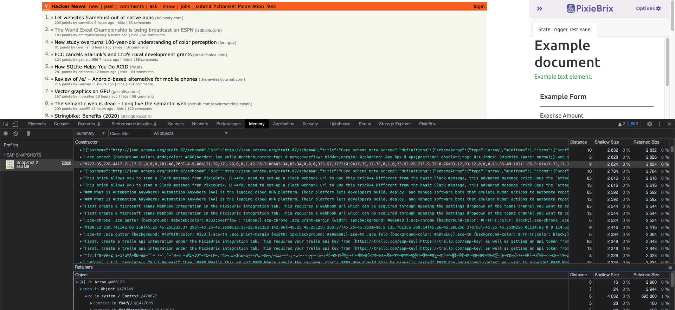Close the DevTools panel
The width and height of the screenshot is (675, 310).
point(669,124)
